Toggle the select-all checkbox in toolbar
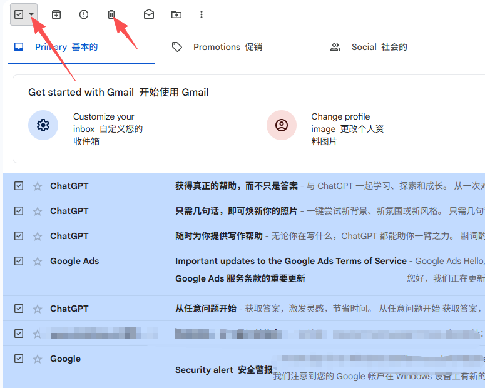 19,14
